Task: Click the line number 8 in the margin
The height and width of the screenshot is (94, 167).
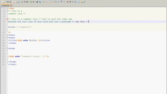Action: click(x=4, y=27)
